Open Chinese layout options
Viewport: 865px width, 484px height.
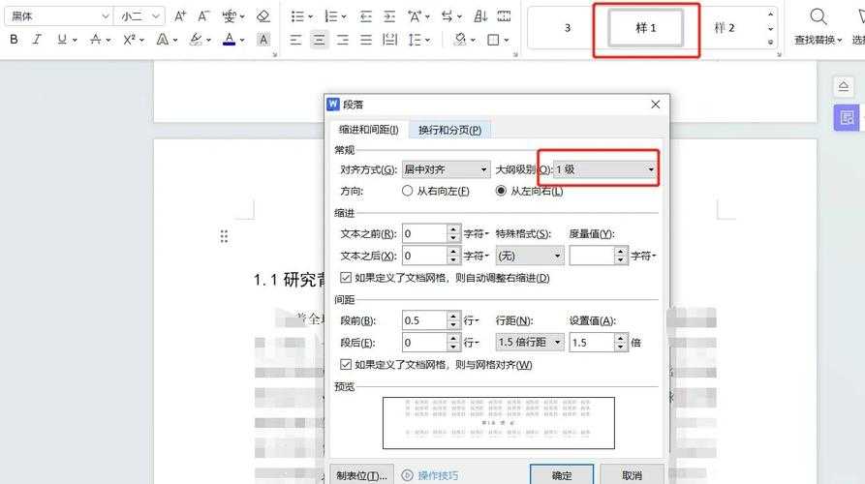pyautogui.click(x=415, y=16)
